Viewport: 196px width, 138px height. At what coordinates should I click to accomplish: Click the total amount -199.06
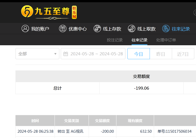click(x=141, y=88)
